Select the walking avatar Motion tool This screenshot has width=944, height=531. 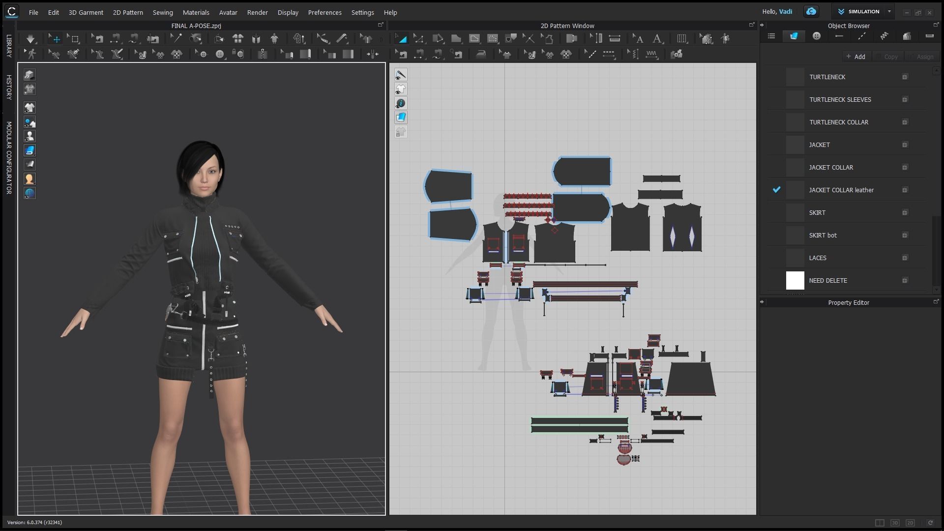coord(31,54)
